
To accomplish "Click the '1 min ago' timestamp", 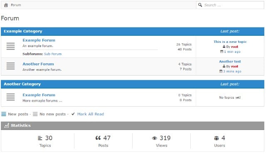I will [232, 52].
